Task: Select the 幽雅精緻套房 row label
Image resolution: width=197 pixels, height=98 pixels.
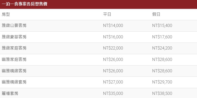Action: tap(14, 82)
